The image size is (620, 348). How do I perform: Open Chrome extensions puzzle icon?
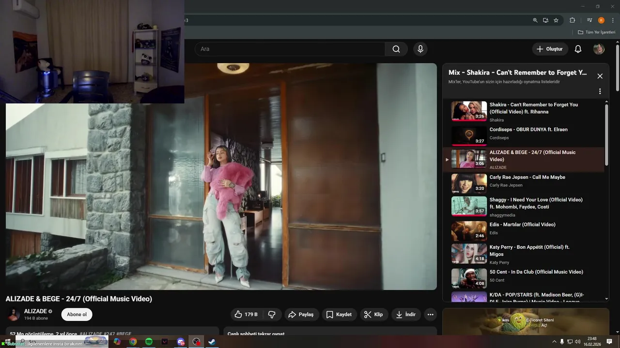tap(572, 20)
